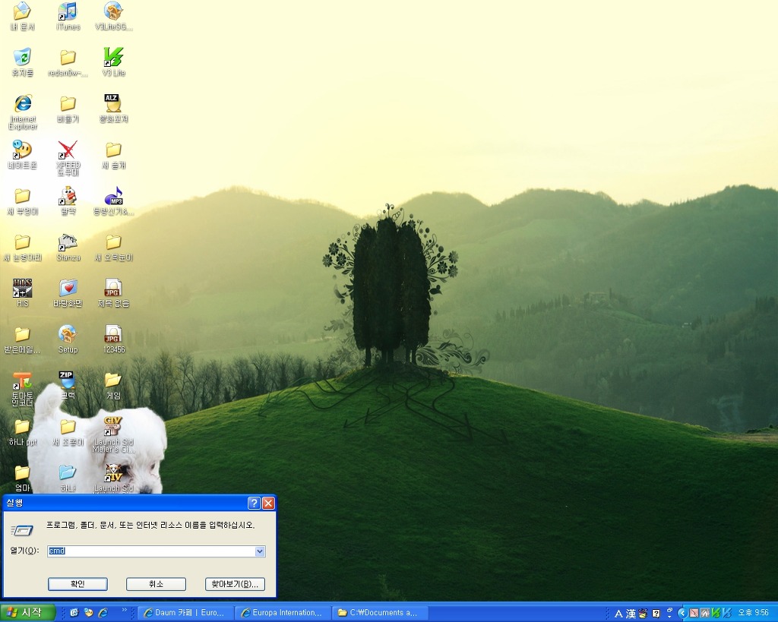The height and width of the screenshot is (622, 778).
Task: Click the blue V3 tray icon
Action: (727, 614)
